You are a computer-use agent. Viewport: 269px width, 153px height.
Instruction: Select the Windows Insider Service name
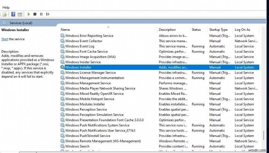coord(83,62)
